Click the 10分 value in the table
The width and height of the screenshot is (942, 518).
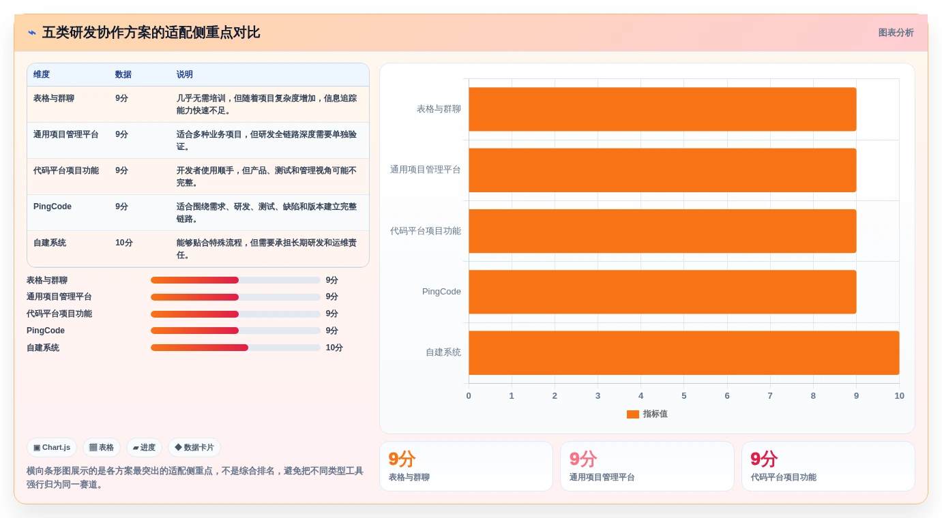point(124,243)
